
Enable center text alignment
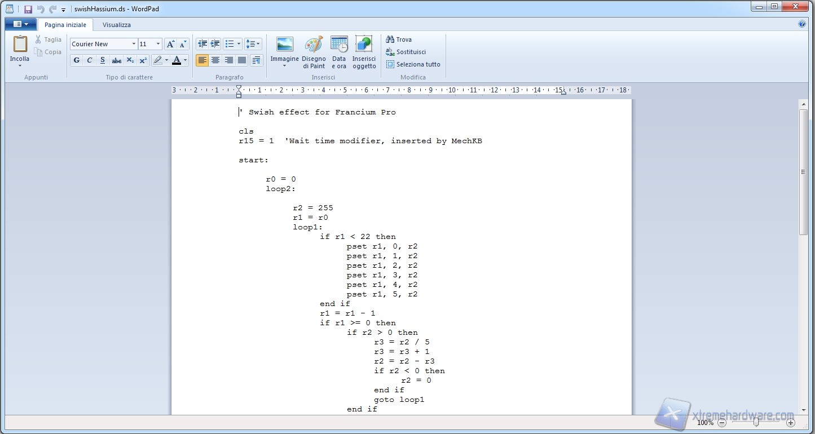[x=215, y=60]
